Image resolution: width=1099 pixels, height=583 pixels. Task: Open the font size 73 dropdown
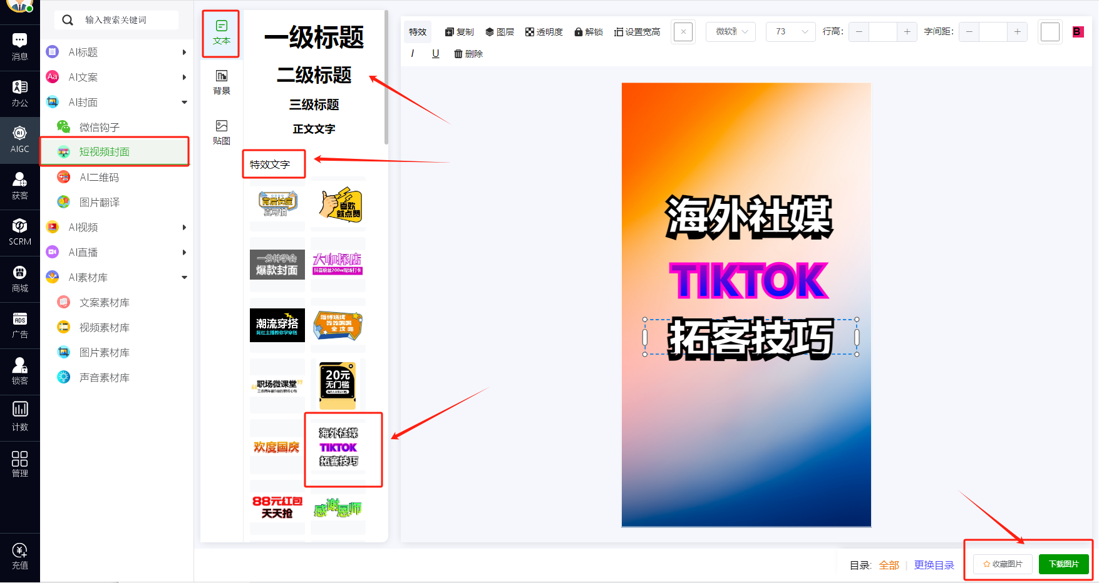[x=791, y=32]
